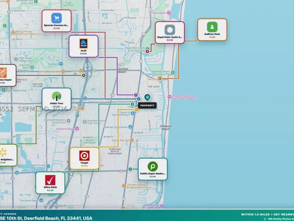Screen dimensions: 294x221
Task: Select purple map marker number 3
Action: pos(136,95)
